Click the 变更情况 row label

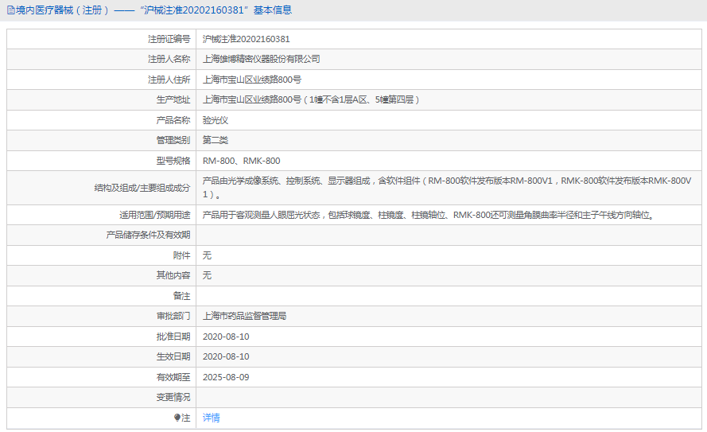[173, 397]
